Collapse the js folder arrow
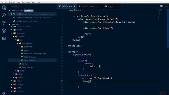 tap(15, 40)
